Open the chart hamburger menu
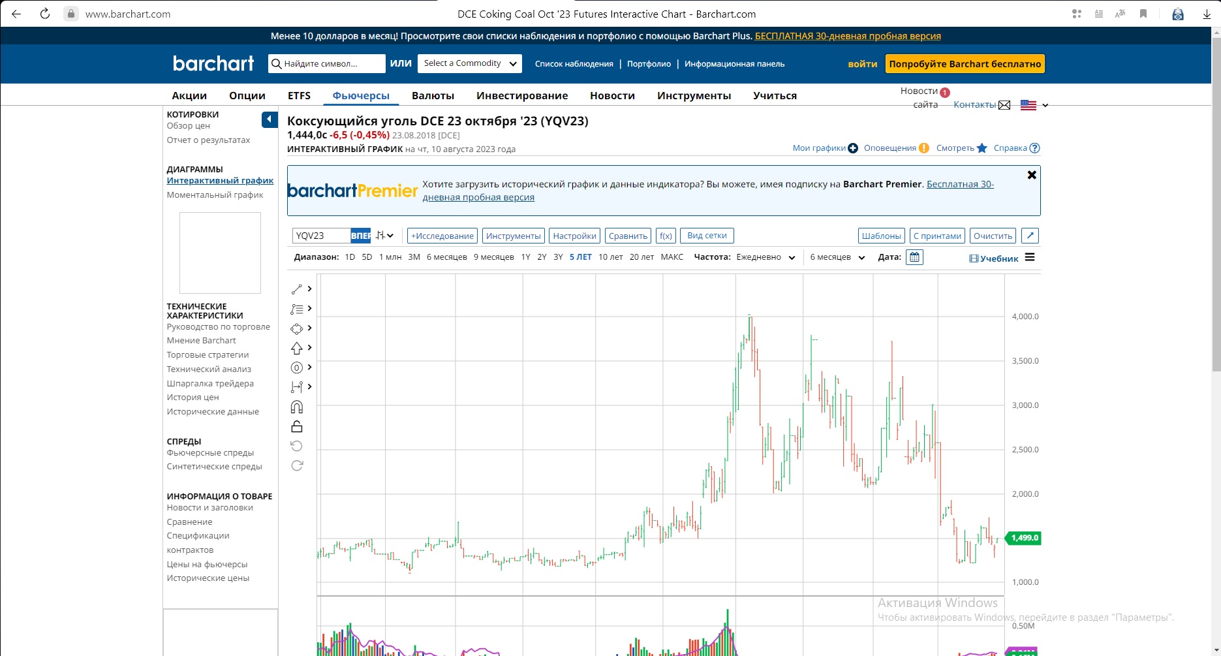Viewport: 1221px width, 656px height. 1030,257
